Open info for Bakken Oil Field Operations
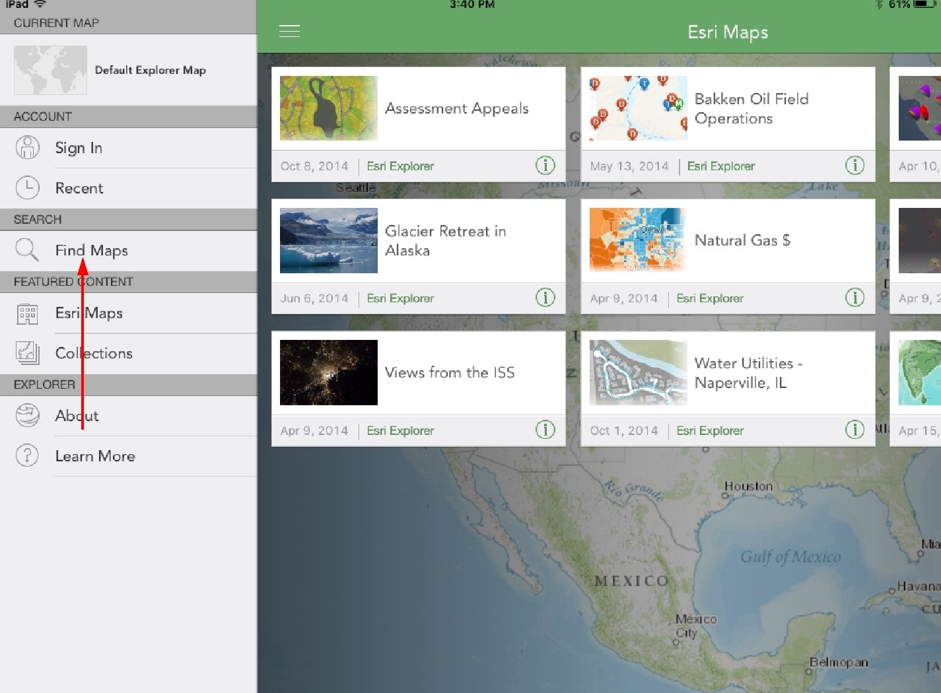The height and width of the screenshot is (693, 941). pos(854,166)
